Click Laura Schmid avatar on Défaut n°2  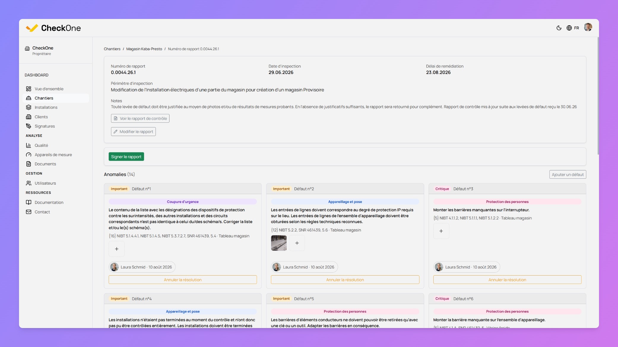[x=277, y=267]
